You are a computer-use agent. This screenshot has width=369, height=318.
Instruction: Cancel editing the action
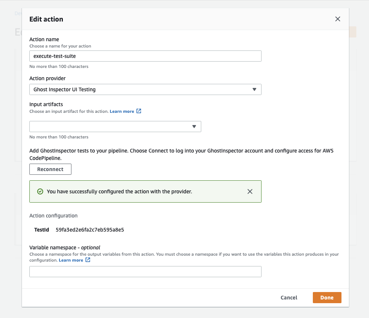289,298
